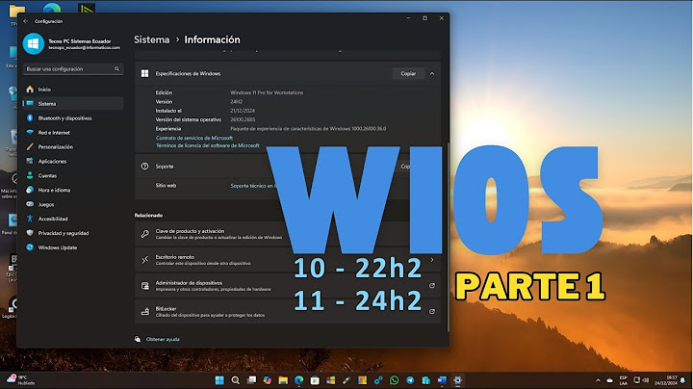This screenshot has width=693, height=389.
Task: Open the notifications bell
Action: [683, 380]
